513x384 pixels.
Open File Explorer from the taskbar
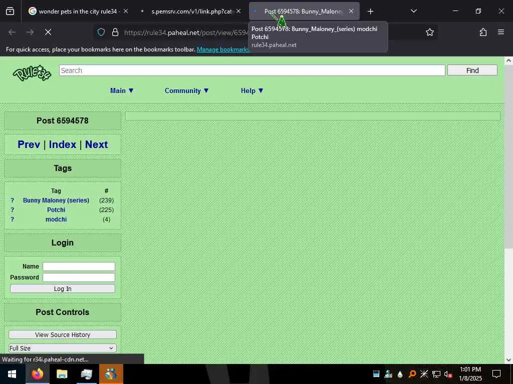click(62, 374)
